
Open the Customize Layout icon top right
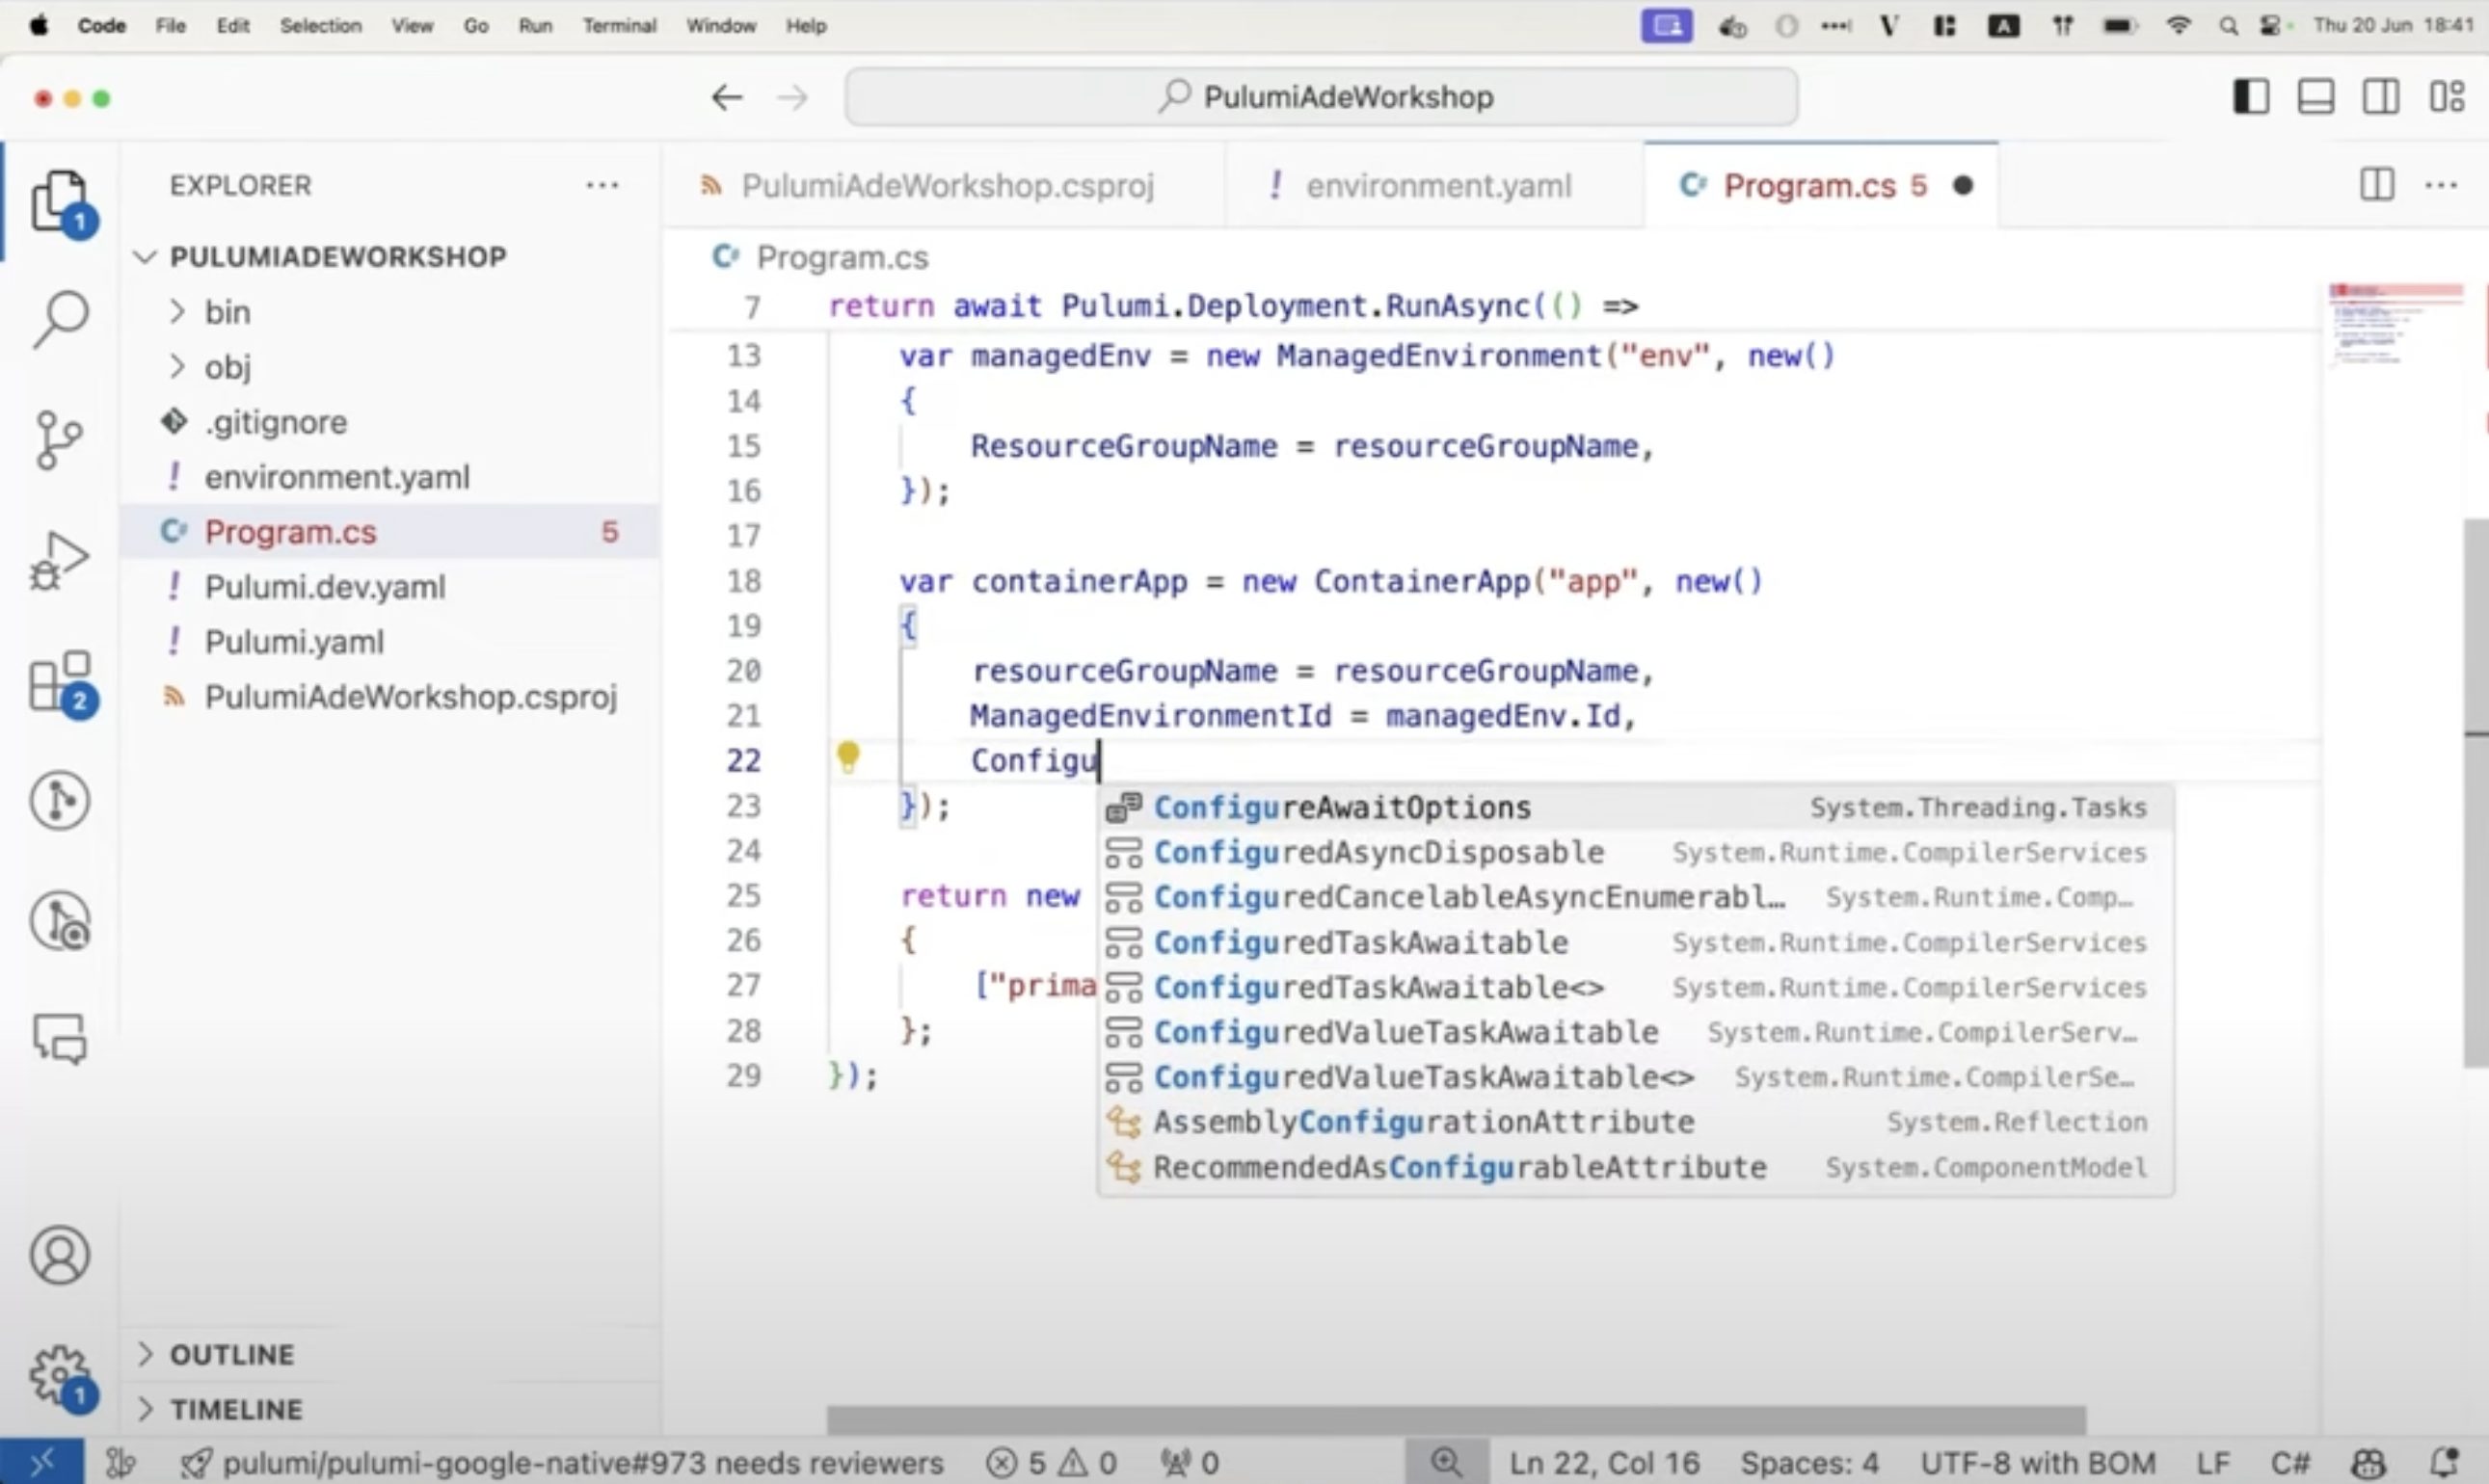click(2448, 96)
